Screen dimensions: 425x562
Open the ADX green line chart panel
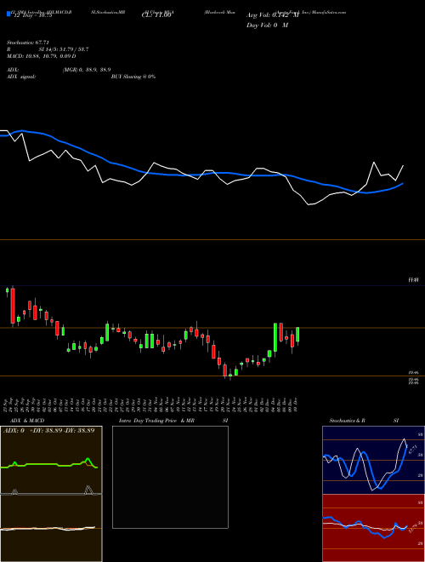[x=51, y=460]
